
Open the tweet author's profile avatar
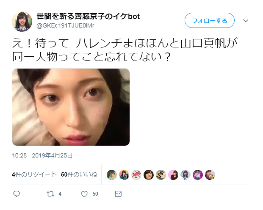pos(22,22)
